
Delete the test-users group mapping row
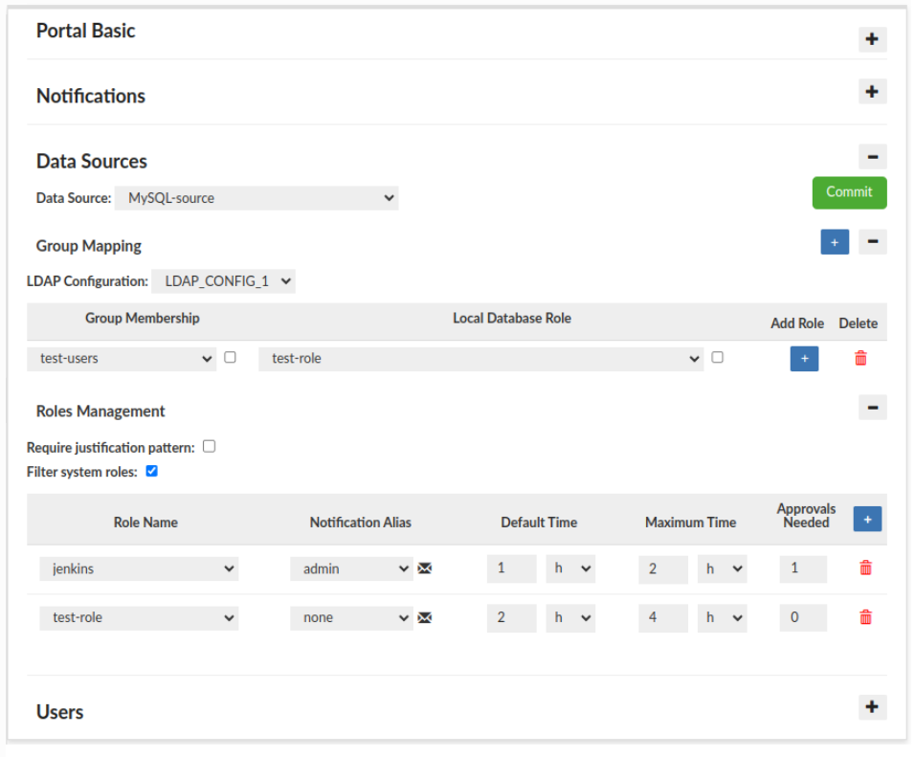860,358
